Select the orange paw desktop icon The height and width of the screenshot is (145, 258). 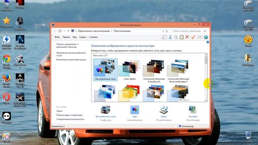(248, 41)
